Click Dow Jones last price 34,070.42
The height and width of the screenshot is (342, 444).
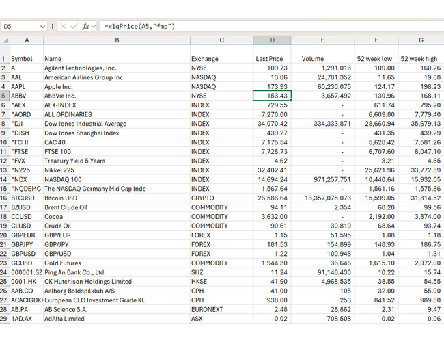point(272,124)
